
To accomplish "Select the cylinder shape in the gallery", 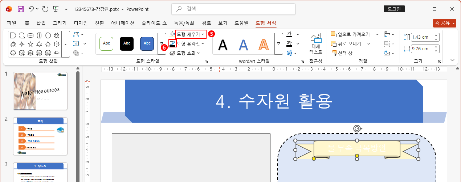I will tap(30, 35).
